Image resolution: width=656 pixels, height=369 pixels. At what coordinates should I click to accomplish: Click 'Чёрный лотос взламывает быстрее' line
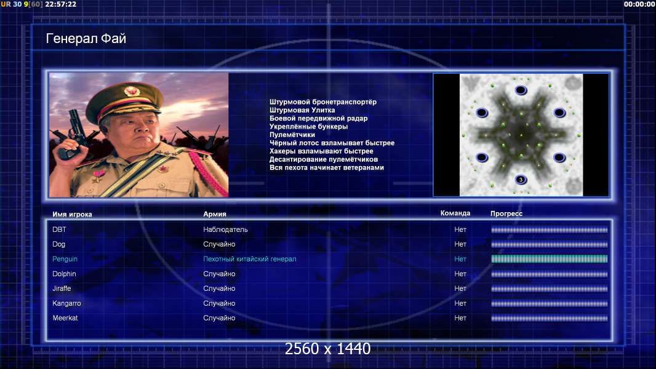pyautogui.click(x=332, y=143)
